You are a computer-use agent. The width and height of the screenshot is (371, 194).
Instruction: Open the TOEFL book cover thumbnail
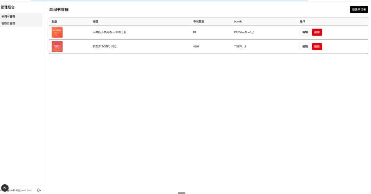point(57,47)
